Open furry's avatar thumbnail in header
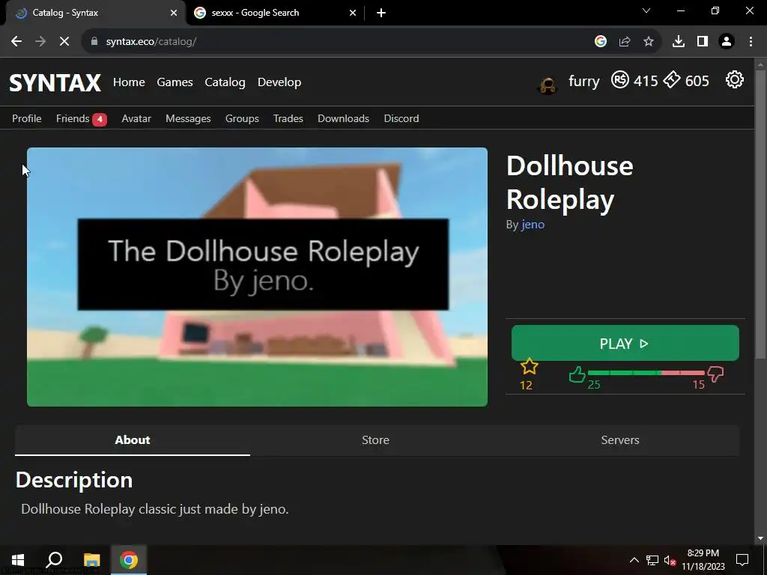The height and width of the screenshot is (575, 767). (x=548, y=85)
